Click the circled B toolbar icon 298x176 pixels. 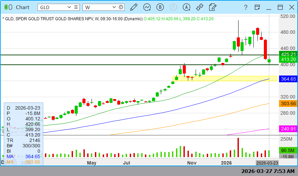[x=160, y=7]
